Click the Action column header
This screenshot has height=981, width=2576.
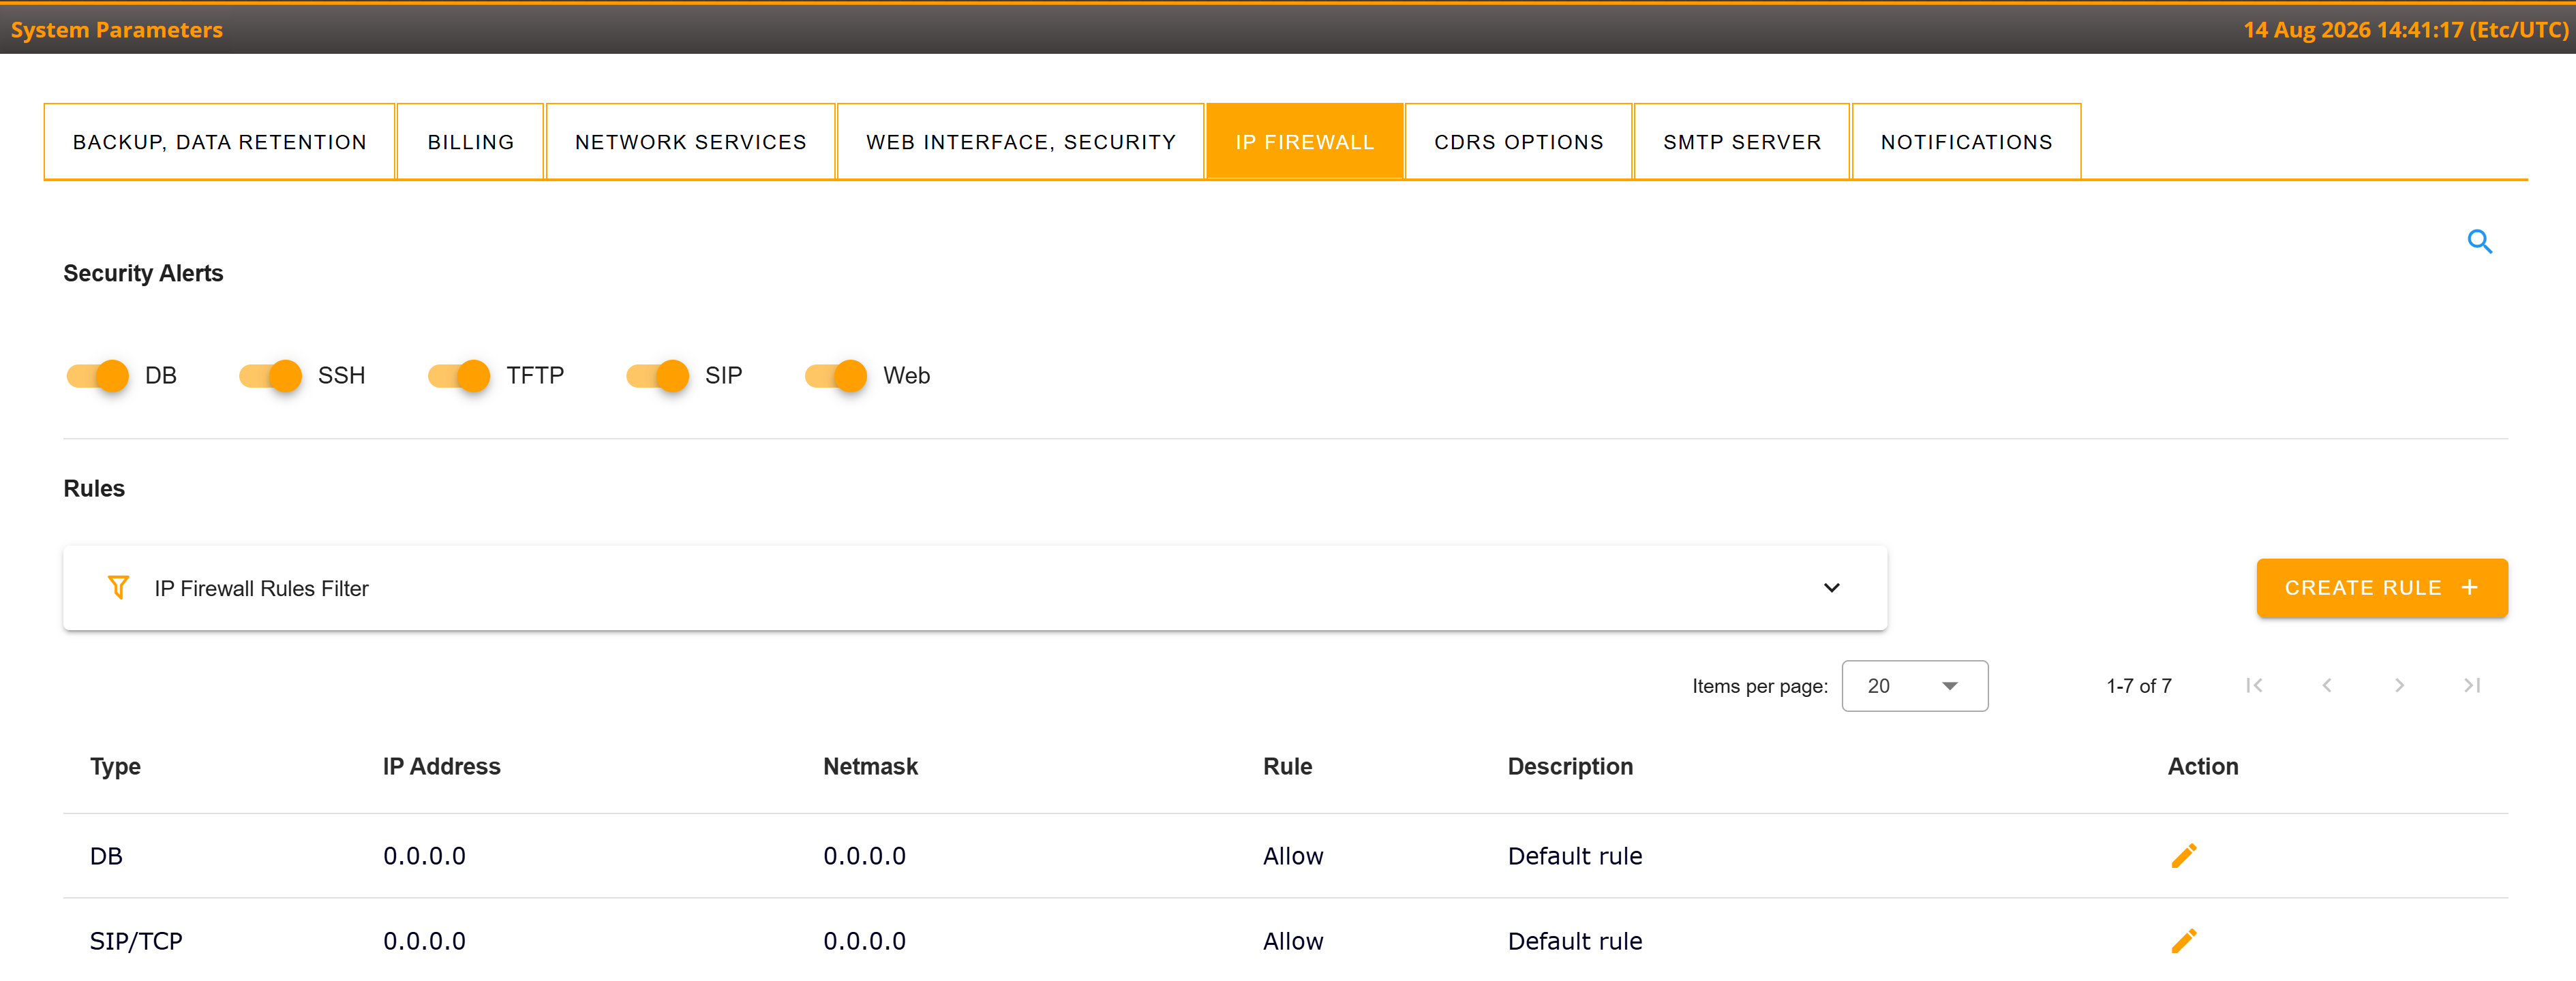click(2203, 766)
